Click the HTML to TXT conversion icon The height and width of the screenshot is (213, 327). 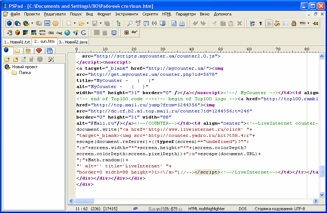tap(42, 33)
